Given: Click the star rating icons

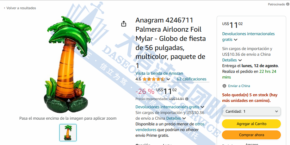Looking at the screenshot, I should click(x=154, y=79).
